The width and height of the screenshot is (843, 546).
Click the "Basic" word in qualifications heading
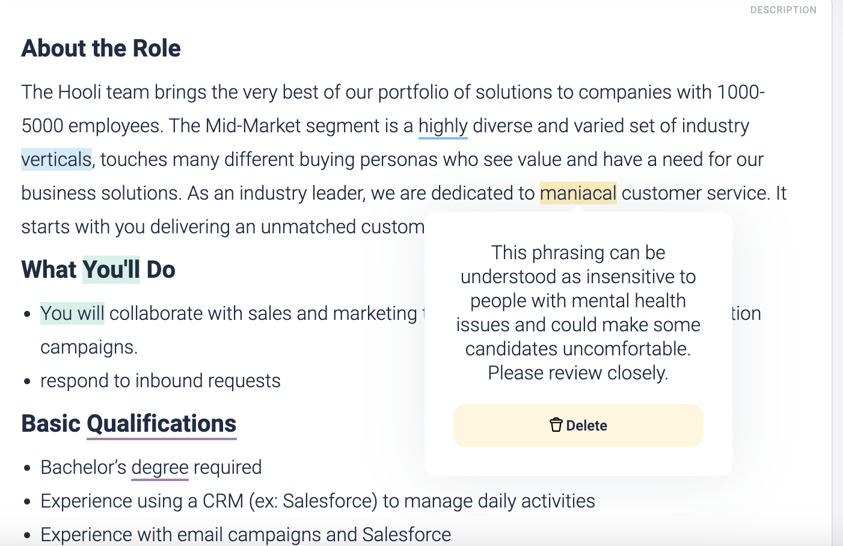click(x=51, y=423)
